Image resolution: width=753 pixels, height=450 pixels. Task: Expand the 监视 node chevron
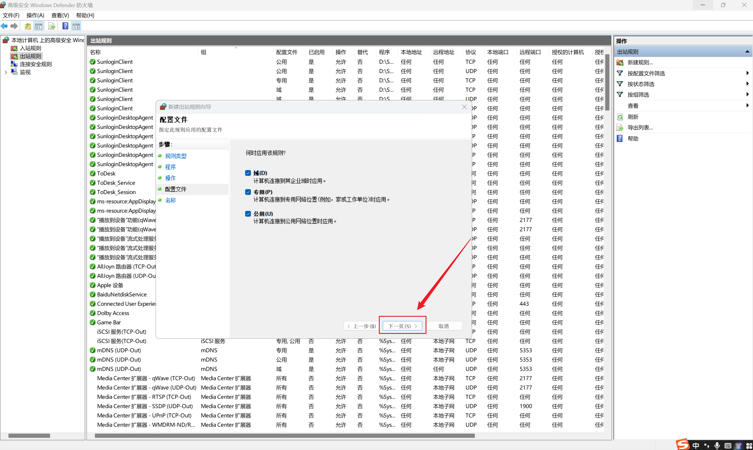tap(5, 72)
